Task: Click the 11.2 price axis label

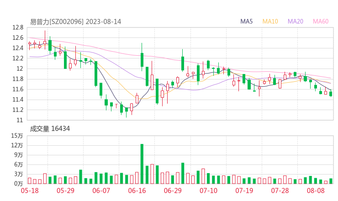Action: 18,110
